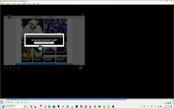
Task: Open the Subtitle menu
Action: click(24, 4)
